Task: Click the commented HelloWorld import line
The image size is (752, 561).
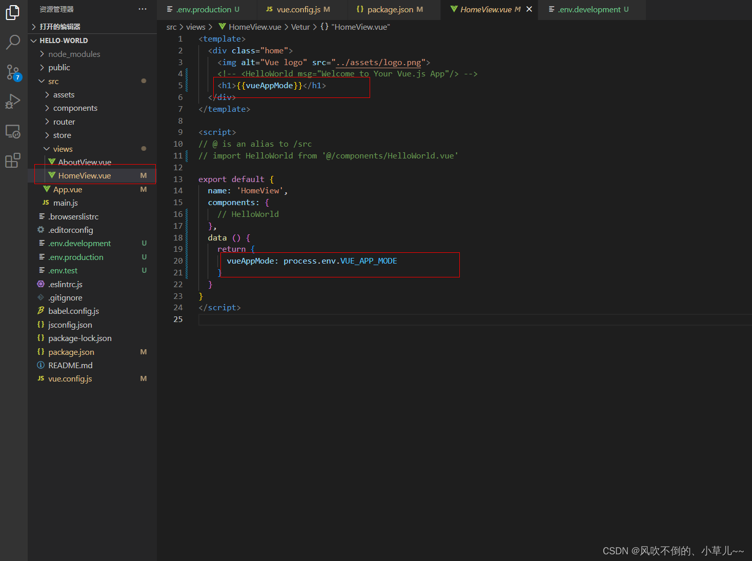Action: pyautogui.click(x=329, y=156)
